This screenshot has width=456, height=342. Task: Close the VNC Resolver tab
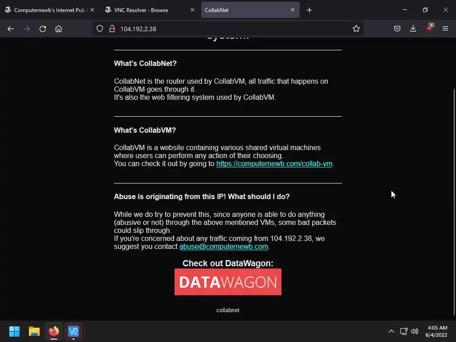click(x=192, y=10)
